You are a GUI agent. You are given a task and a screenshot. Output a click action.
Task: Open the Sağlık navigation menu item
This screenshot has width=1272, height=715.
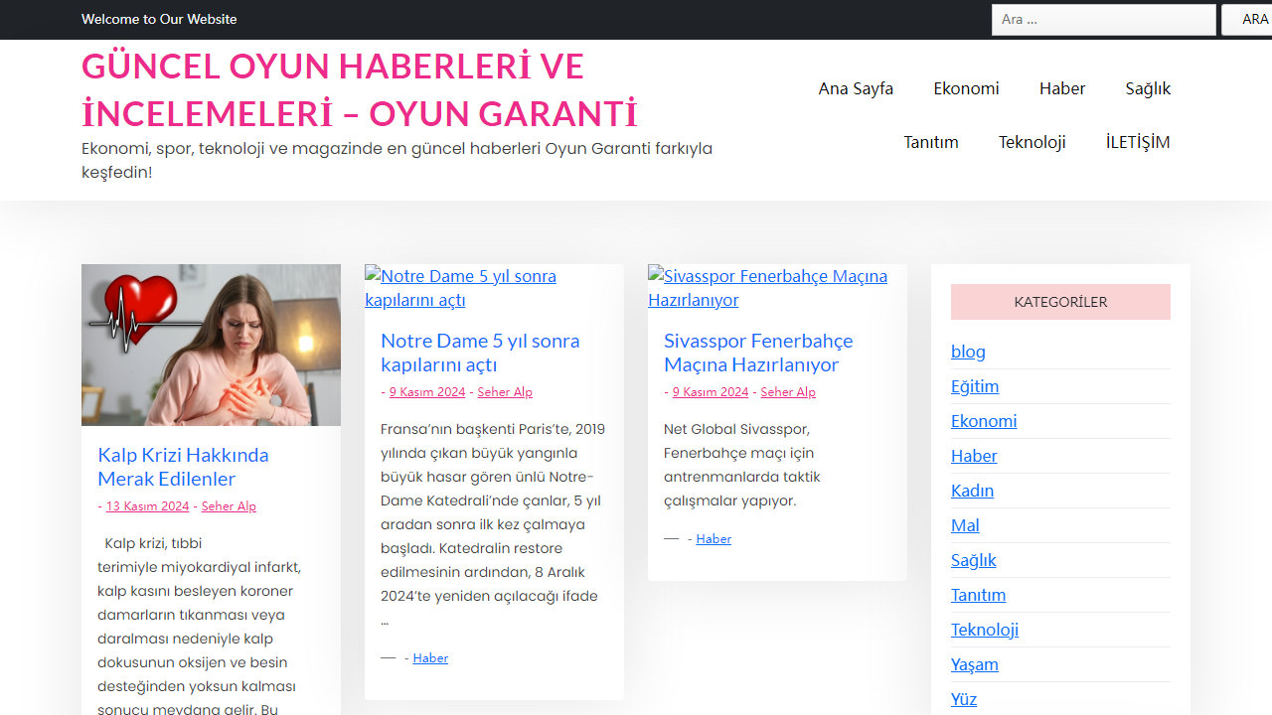(1148, 88)
